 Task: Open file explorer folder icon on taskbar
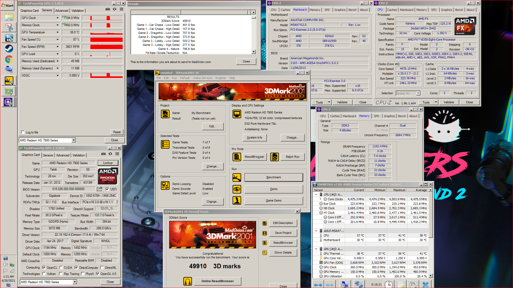point(9,17)
